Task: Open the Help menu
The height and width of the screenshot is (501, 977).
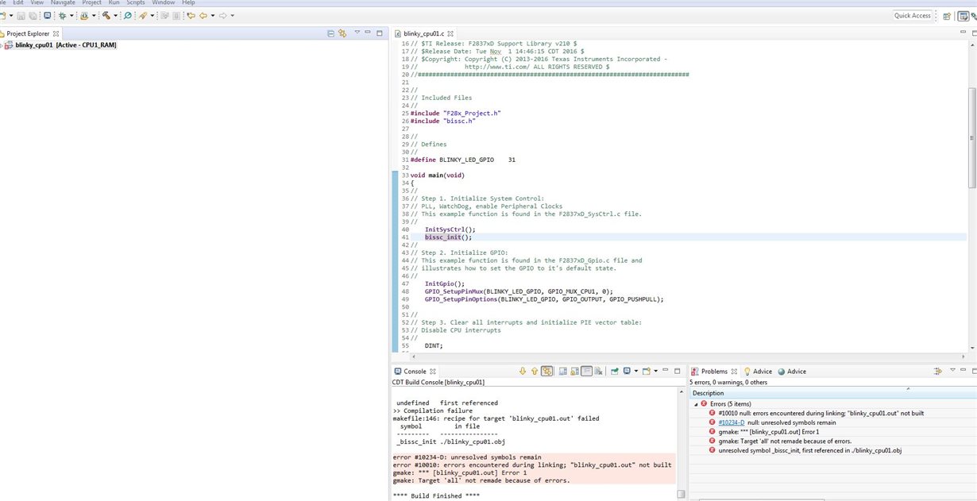Action: [x=188, y=3]
